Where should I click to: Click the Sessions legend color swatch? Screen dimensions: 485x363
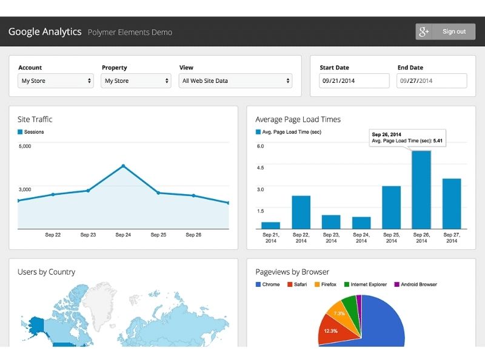tap(20, 132)
